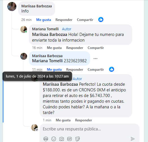Screen dimensions: 148x142
Task: Toggle Me gusta on the Info comment
Action: click(x=43, y=20)
